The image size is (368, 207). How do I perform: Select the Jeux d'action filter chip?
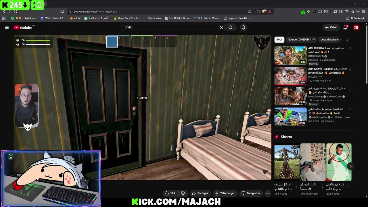tap(331, 40)
